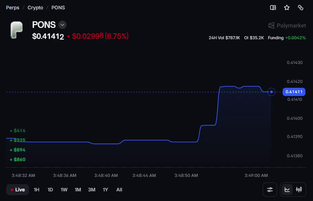Go to Crypto breadcrumb

tap(35, 8)
